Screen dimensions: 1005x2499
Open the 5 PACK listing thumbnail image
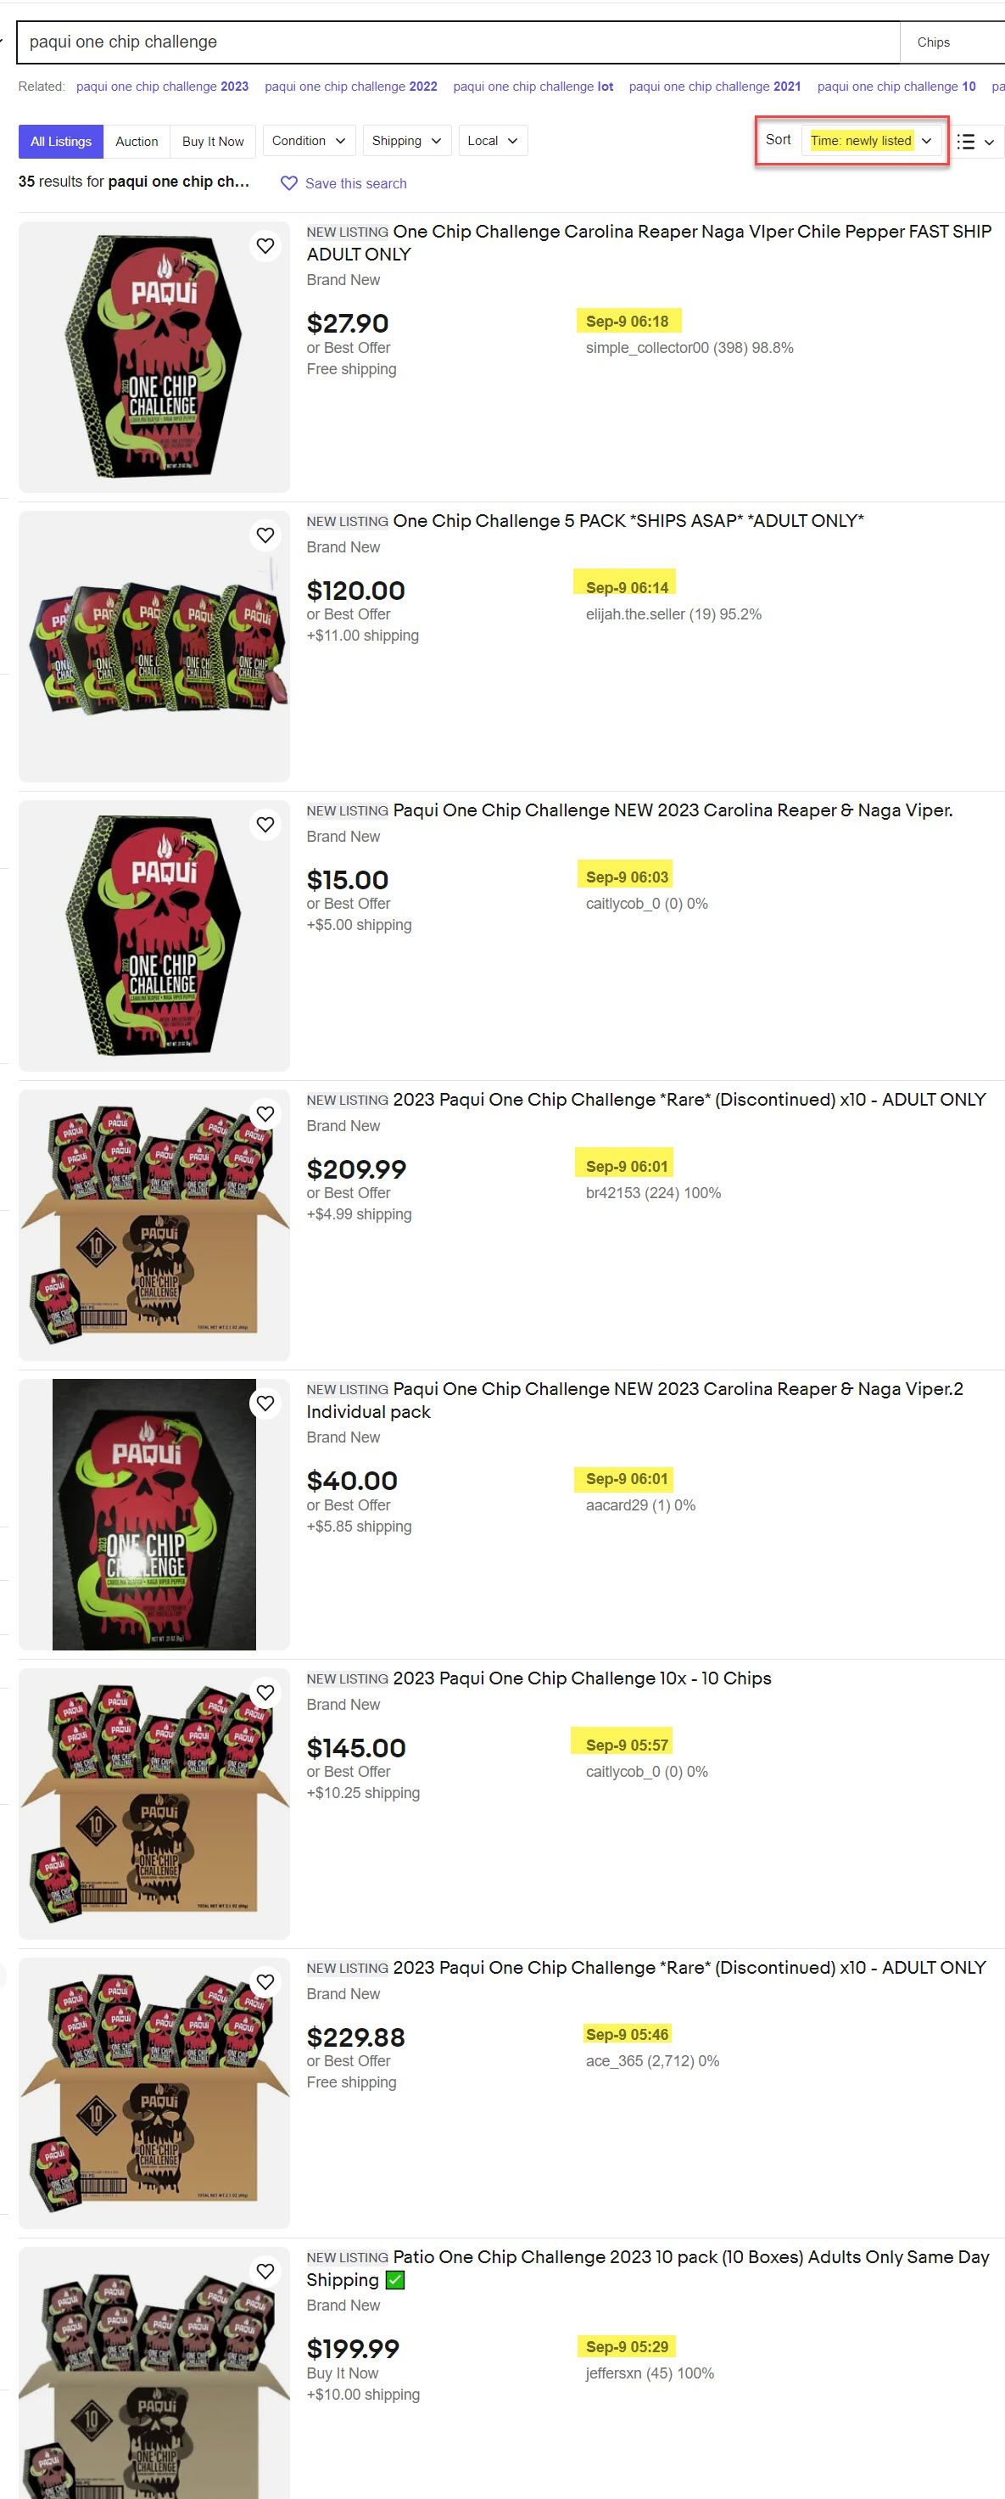154,646
